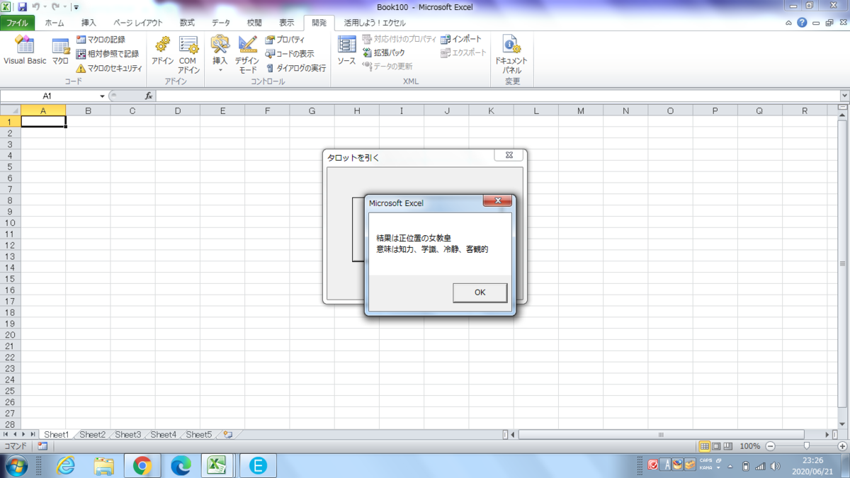Screen dimensions: 850x478
Task: Click Undo in Quick Access Toolbar
Action: pyautogui.click(x=35, y=6)
